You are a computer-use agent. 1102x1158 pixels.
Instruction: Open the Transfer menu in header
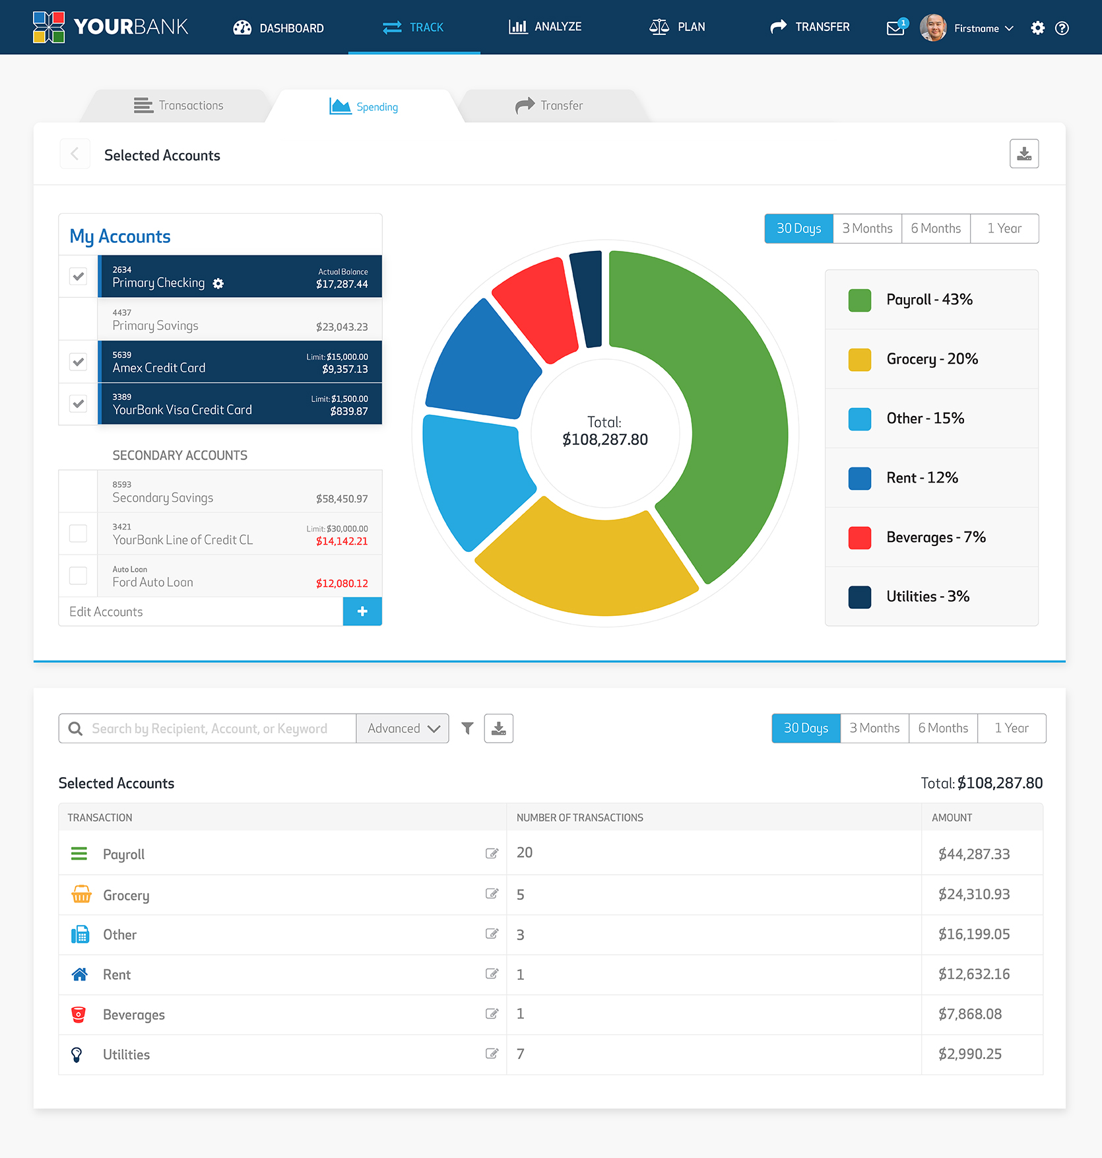(x=810, y=26)
